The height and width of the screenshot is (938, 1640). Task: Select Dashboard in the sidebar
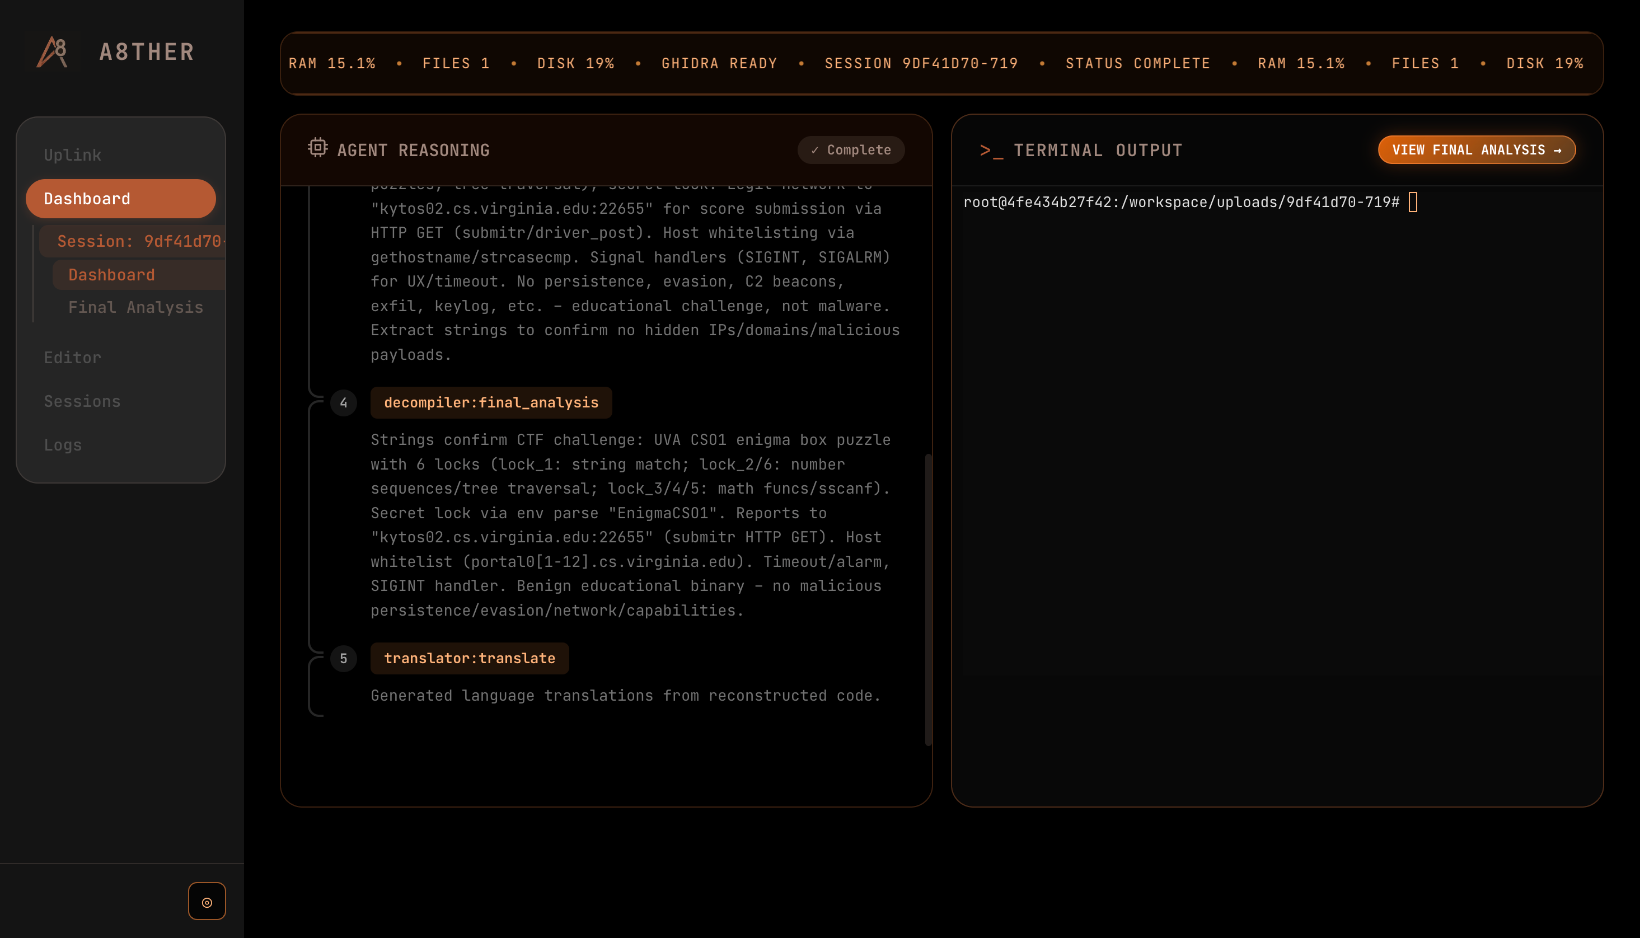[x=120, y=199]
